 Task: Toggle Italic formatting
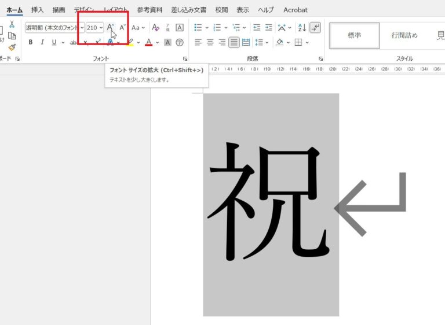[x=42, y=42]
